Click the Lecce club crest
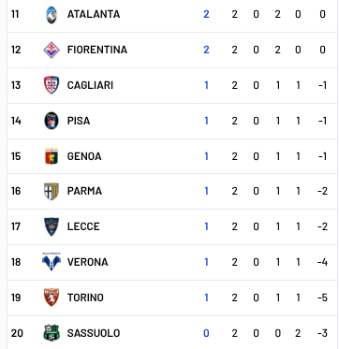 (x=52, y=226)
